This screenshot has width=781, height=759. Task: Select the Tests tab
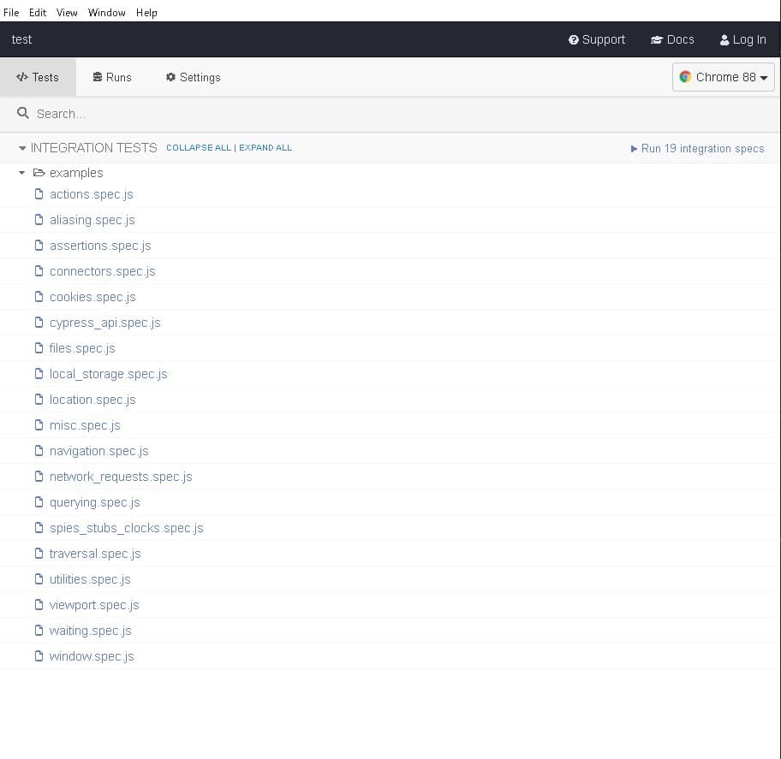(x=38, y=77)
